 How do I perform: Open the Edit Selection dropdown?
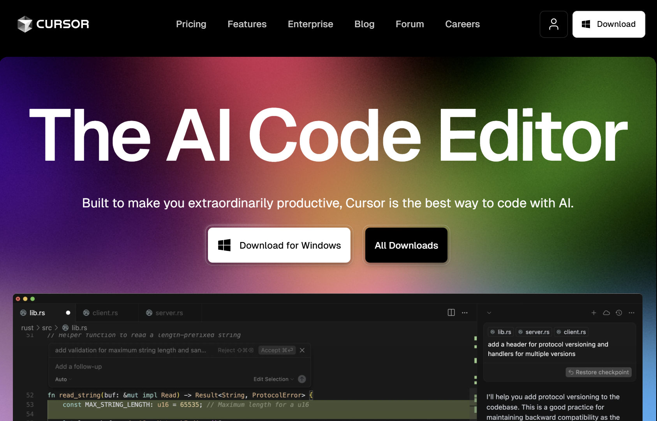coord(274,379)
